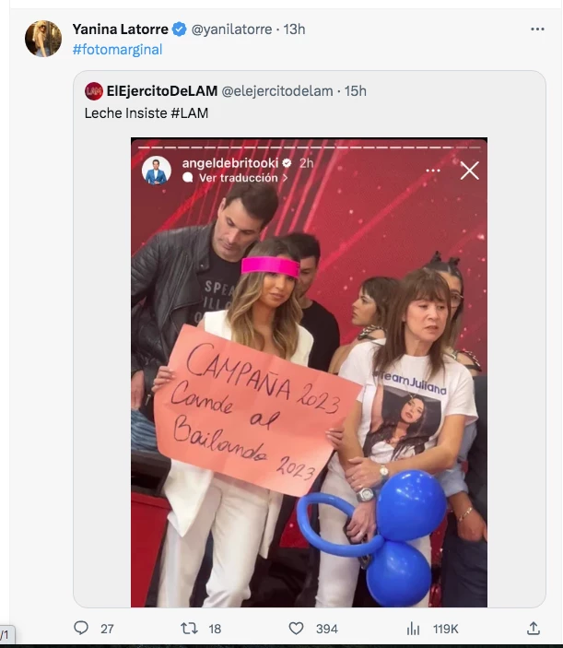Click the retweet arrows icon

coord(189,629)
